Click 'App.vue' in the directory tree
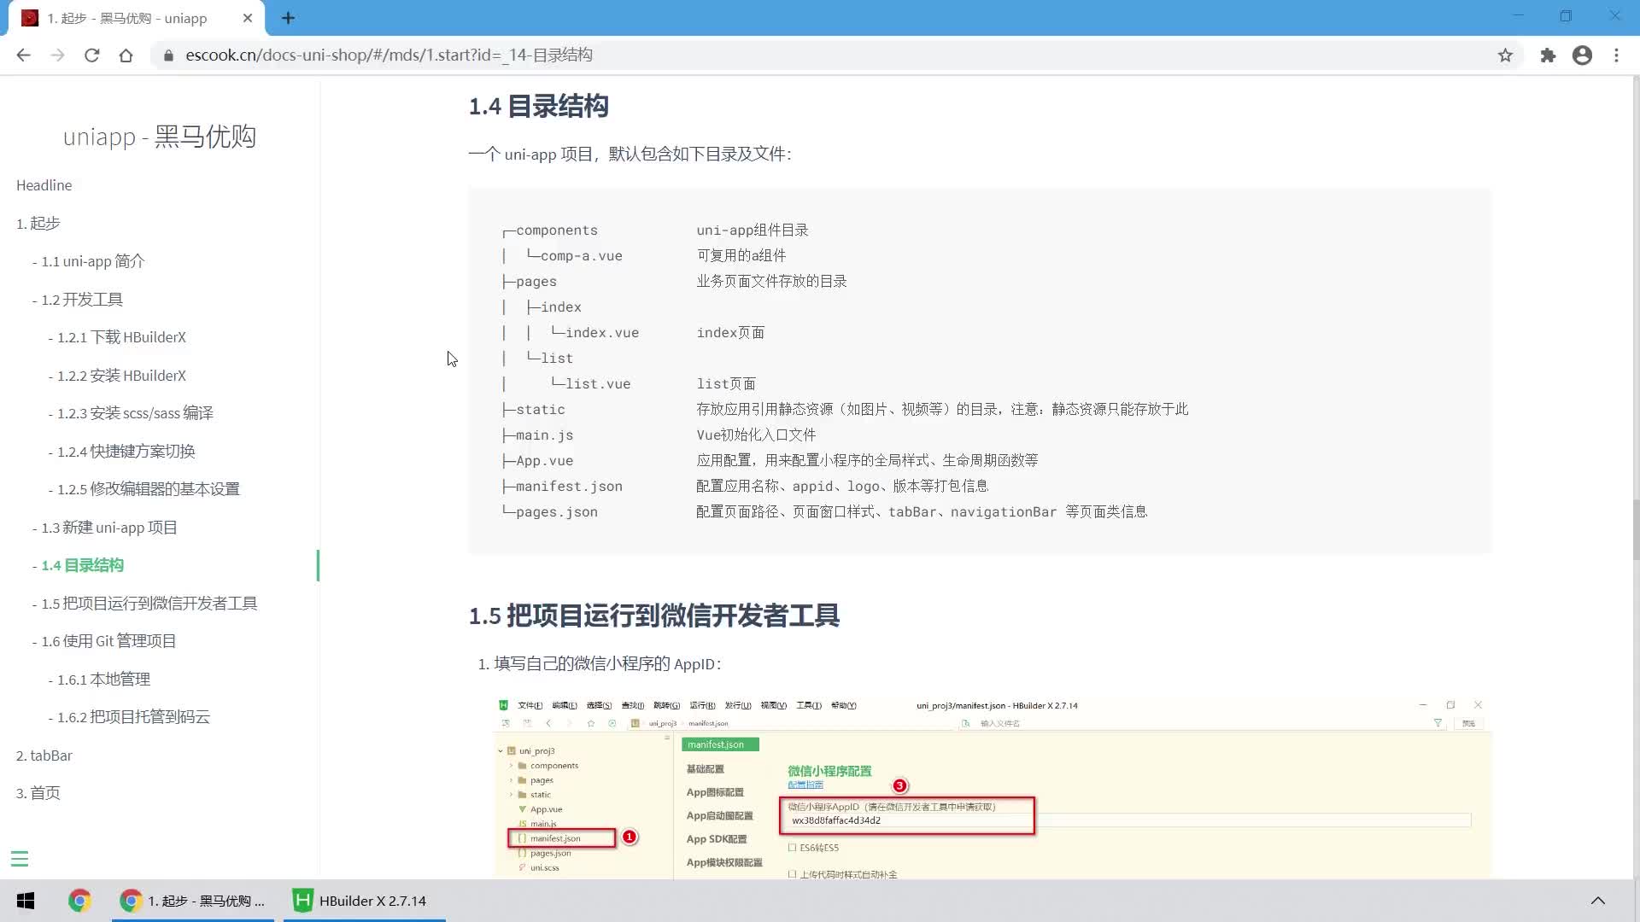This screenshot has width=1640, height=922. [545, 461]
